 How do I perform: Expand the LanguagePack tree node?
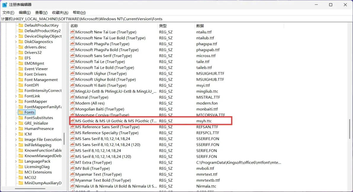pos(16,161)
